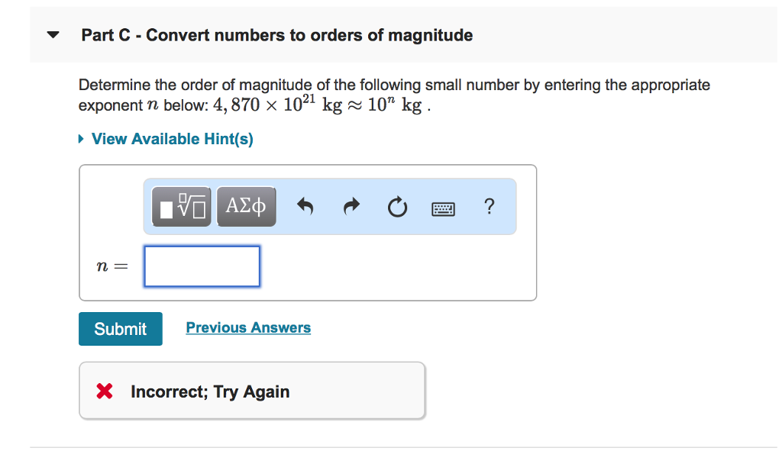Click the red X incorrect indicator

tap(105, 391)
